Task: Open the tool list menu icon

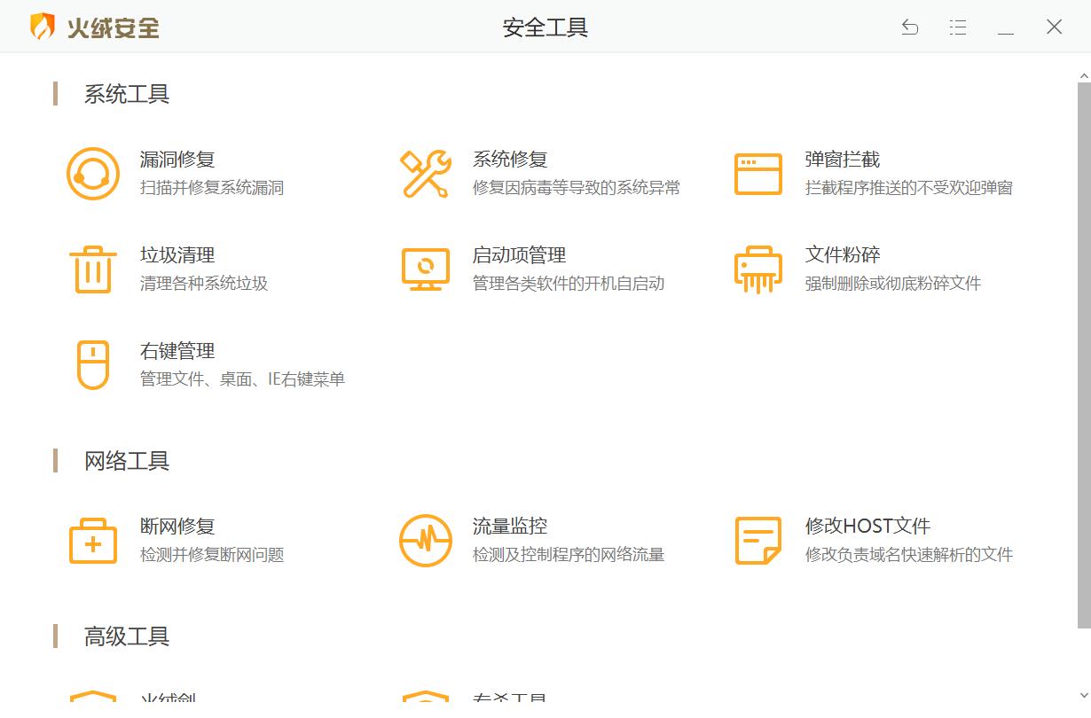Action: (x=958, y=27)
